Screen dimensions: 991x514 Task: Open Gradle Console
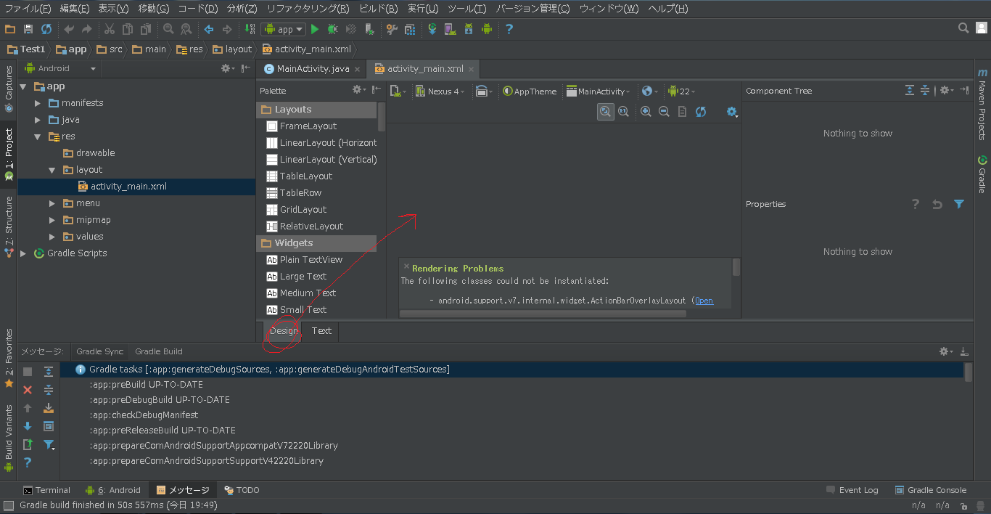[931, 490]
